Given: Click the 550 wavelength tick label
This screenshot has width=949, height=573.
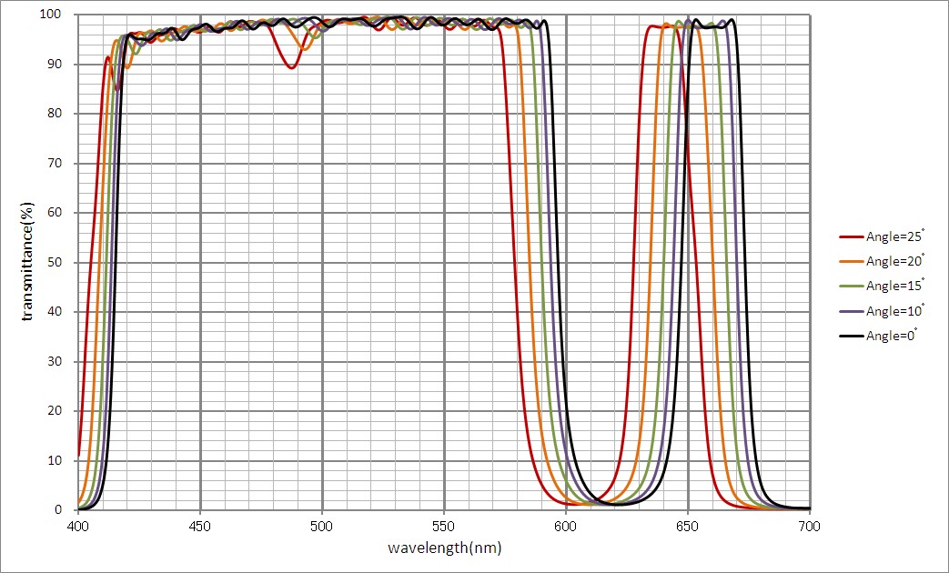Looking at the screenshot, I should 444,526.
